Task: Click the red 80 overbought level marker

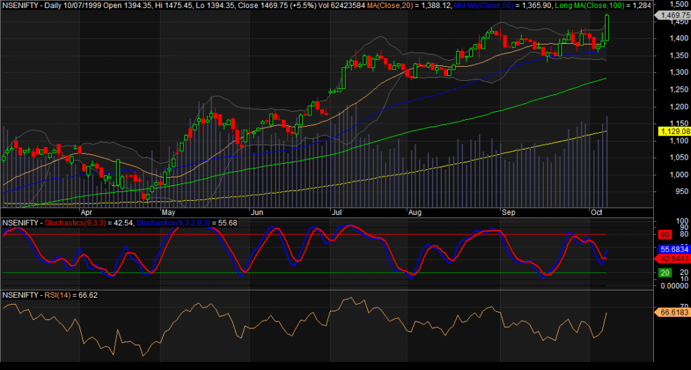Action: (x=665, y=235)
